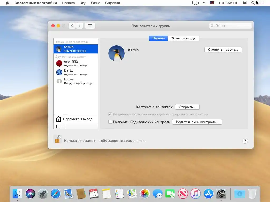This screenshot has height=202, width=270.
Task: Open Notification Center list icon
Action: [x=262, y=3]
